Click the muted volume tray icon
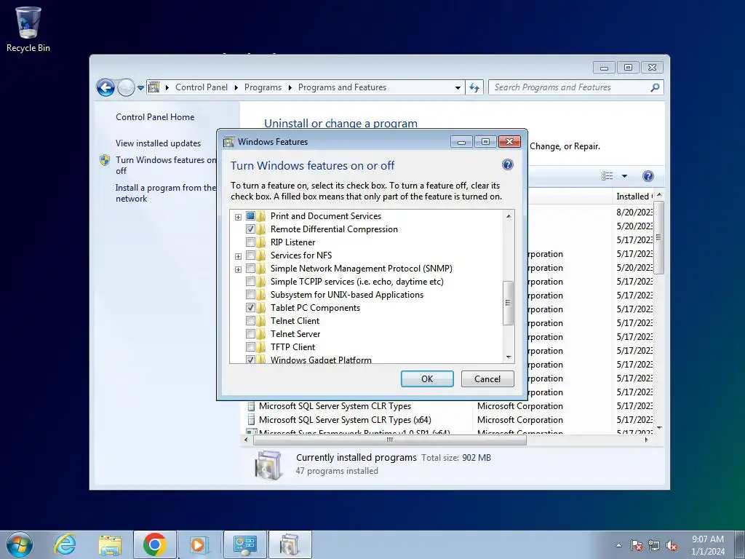This screenshot has width=745, height=559. (672, 545)
